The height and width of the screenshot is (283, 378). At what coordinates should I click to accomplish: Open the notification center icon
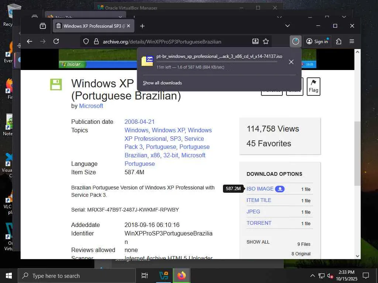coord(366,276)
